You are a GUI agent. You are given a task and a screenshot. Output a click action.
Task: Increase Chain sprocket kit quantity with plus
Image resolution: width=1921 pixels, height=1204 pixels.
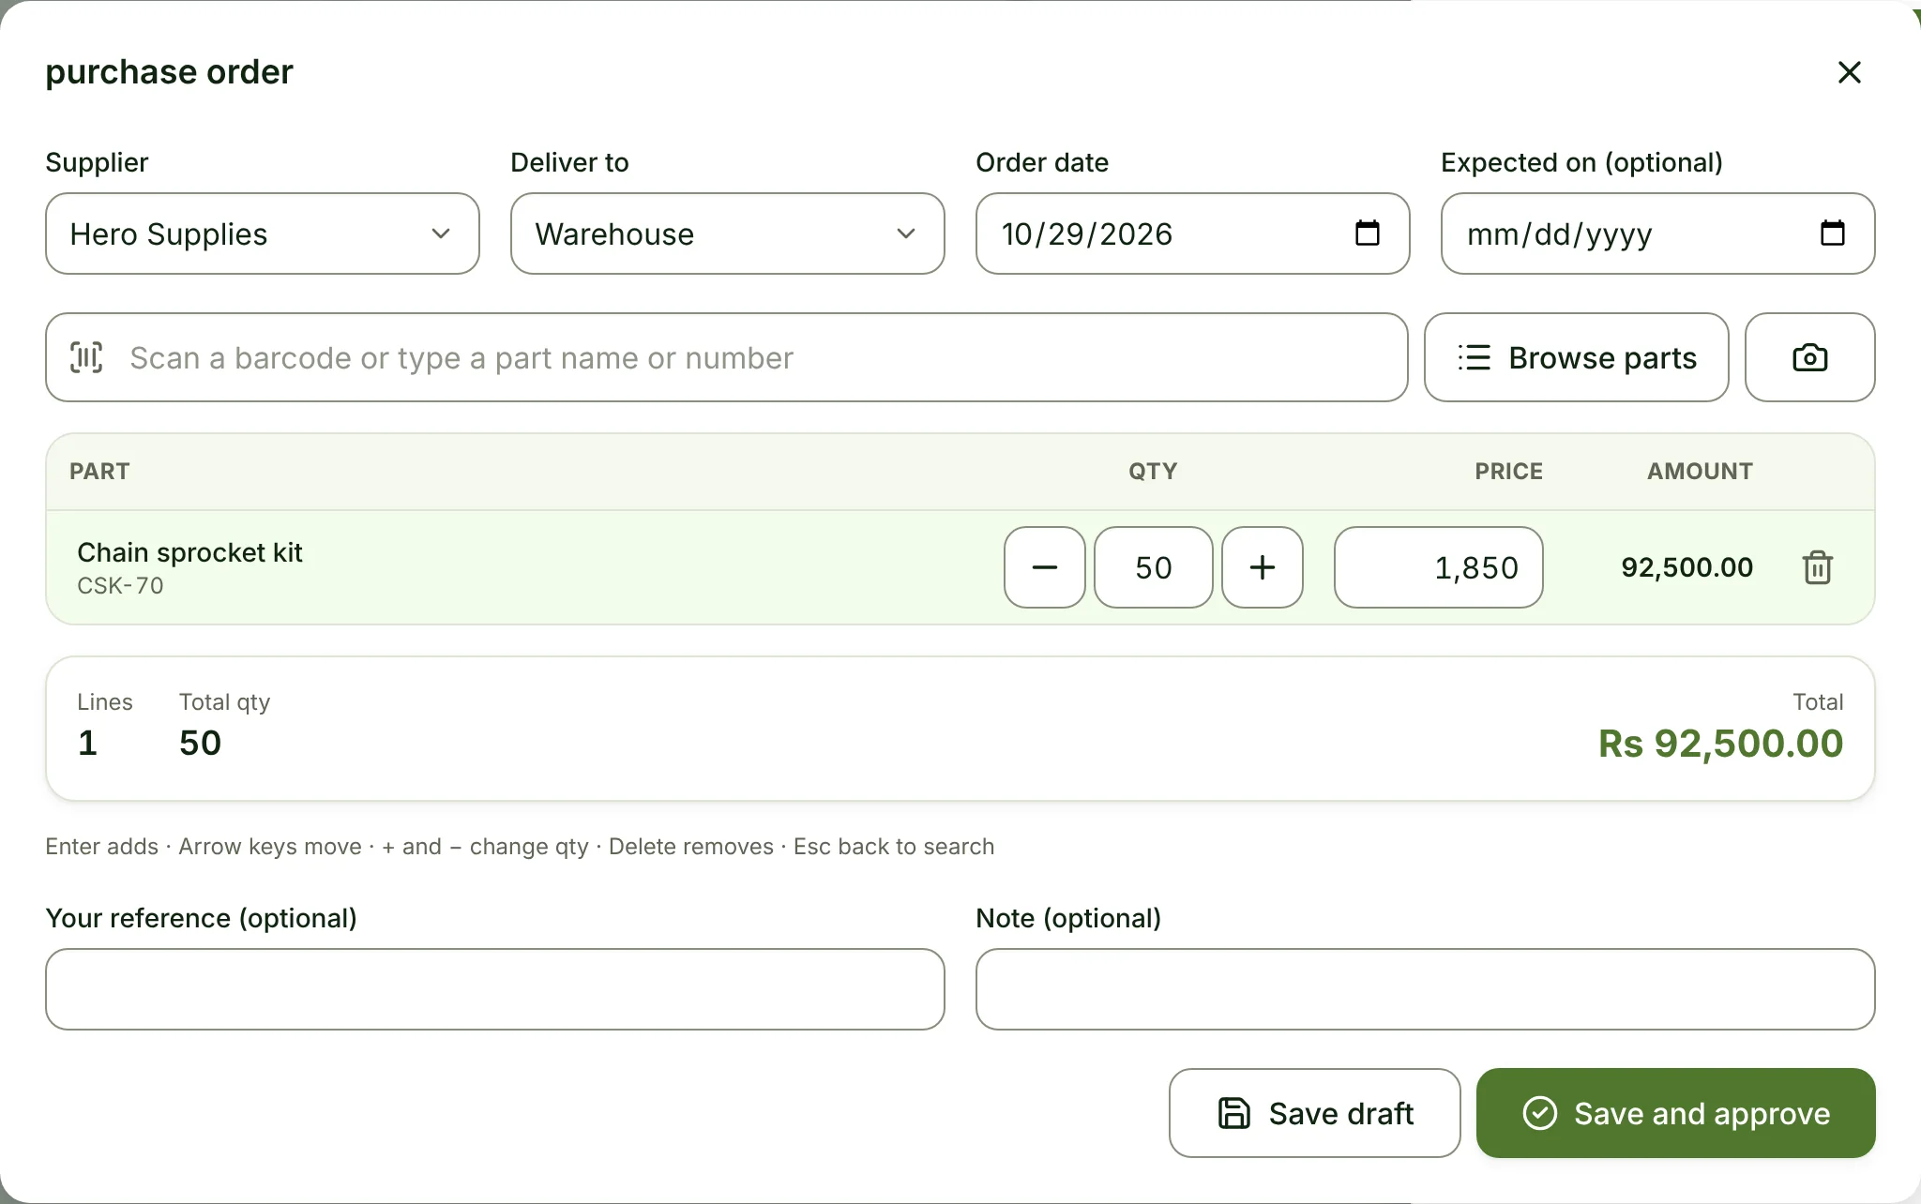click(1263, 567)
